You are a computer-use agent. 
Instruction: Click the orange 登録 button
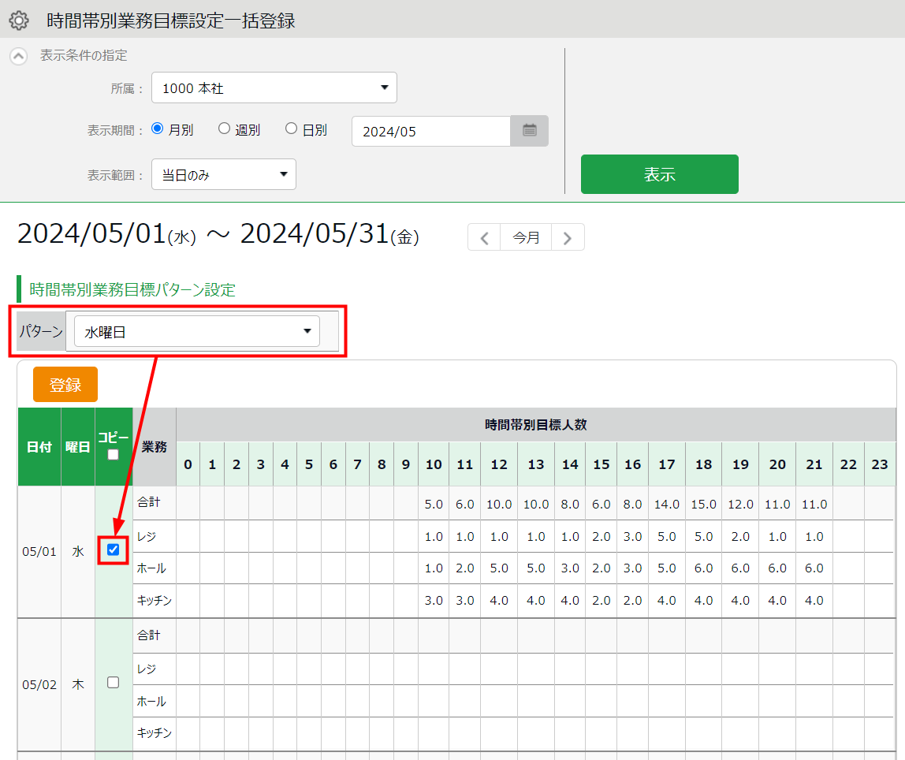(x=65, y=384)
